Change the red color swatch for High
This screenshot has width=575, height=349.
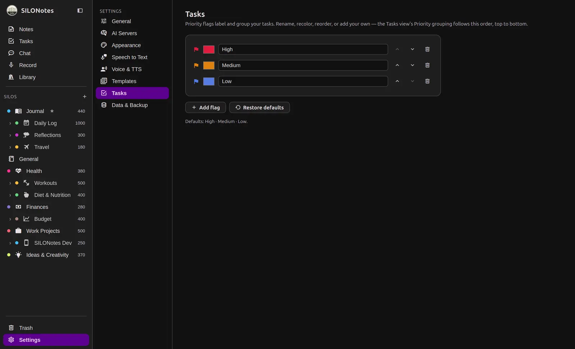point(209,50)
